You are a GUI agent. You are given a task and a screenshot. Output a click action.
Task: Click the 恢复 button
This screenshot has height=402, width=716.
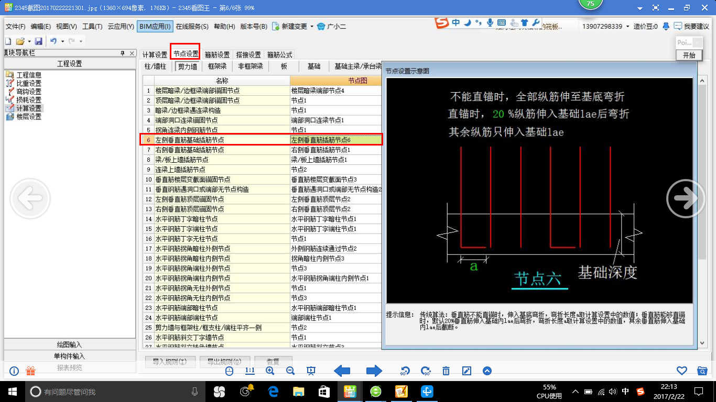pos(273,361)
